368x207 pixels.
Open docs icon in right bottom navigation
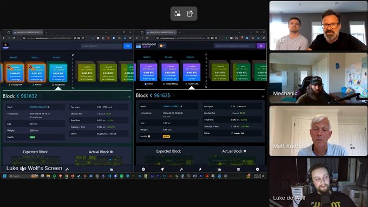pos(238,169)
